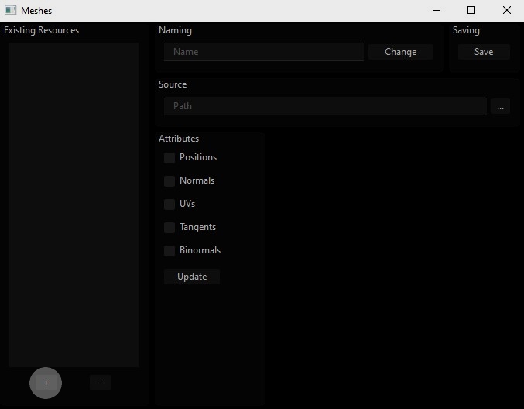Image resolution: width=524 pixels, height=409 pixels.
Task: Select the Positions label text
Action: tap(198, 157)
